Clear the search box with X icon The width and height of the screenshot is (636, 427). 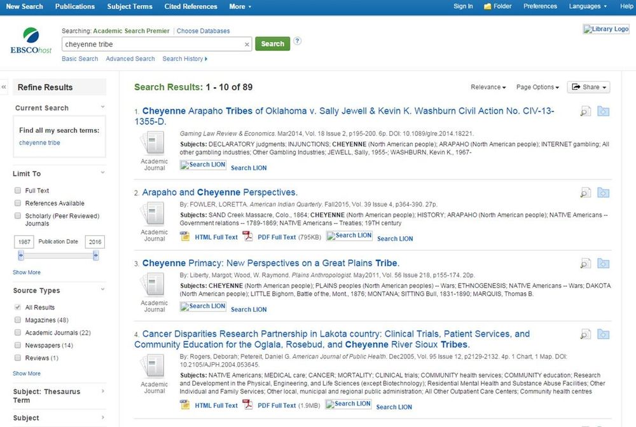247,44
